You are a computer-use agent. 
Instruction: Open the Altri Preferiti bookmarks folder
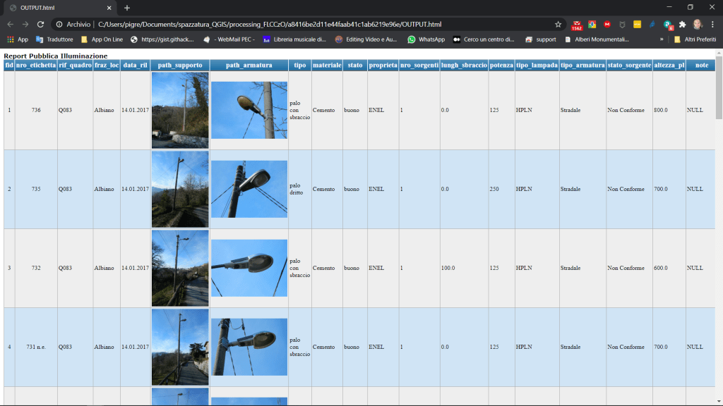(x=694, y=39)
